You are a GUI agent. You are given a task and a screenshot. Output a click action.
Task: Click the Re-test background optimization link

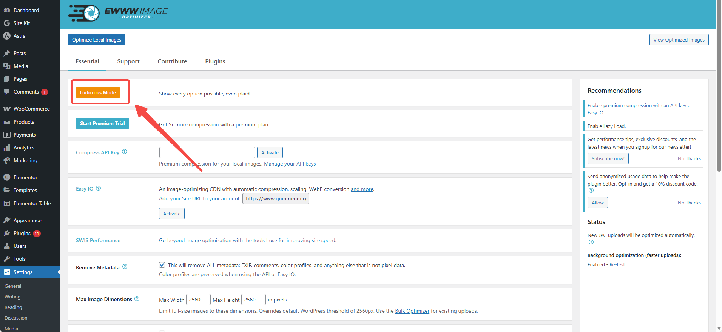pyautogui.click(x=617, y=265)
